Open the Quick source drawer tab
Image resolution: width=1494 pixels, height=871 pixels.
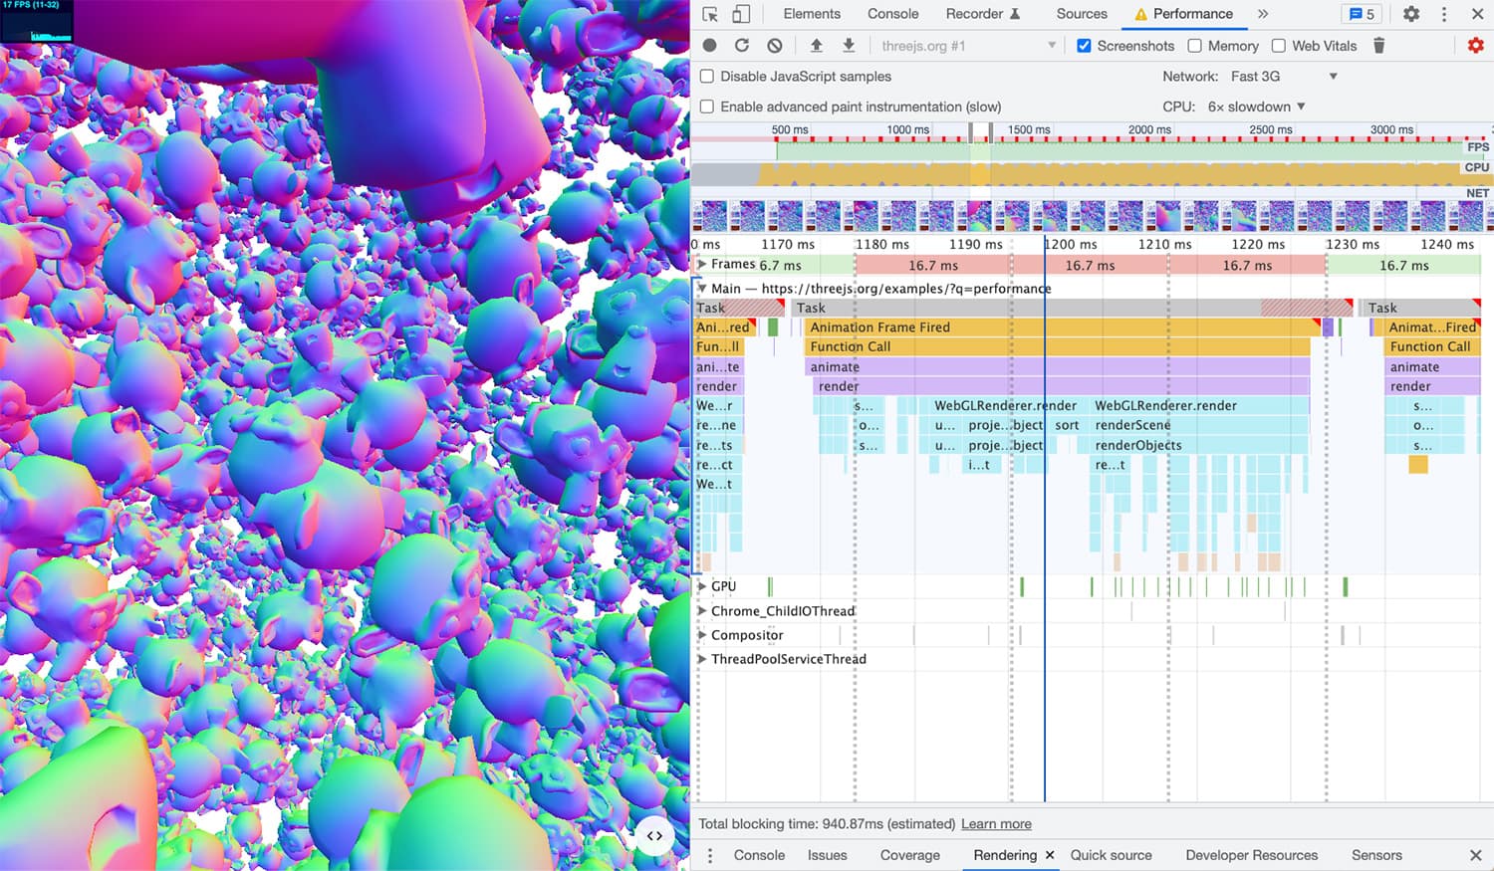[1111, 855]
